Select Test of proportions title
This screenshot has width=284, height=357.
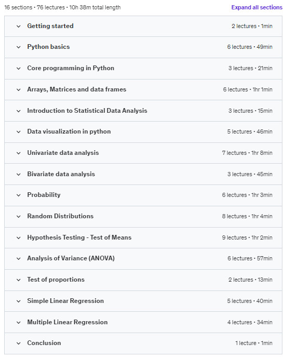click(56, 280)
